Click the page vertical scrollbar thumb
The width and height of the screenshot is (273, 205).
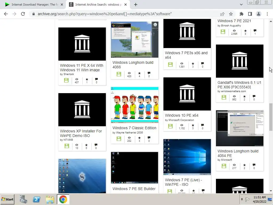pyautogui.click(x=271, y=117)
